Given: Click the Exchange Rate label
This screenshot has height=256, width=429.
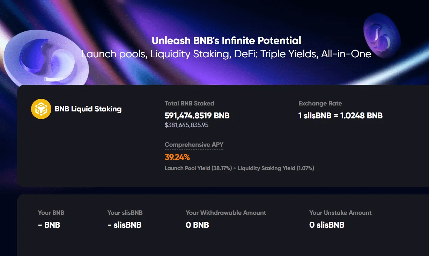Looking at the screenshot, I should coord(320,103).
